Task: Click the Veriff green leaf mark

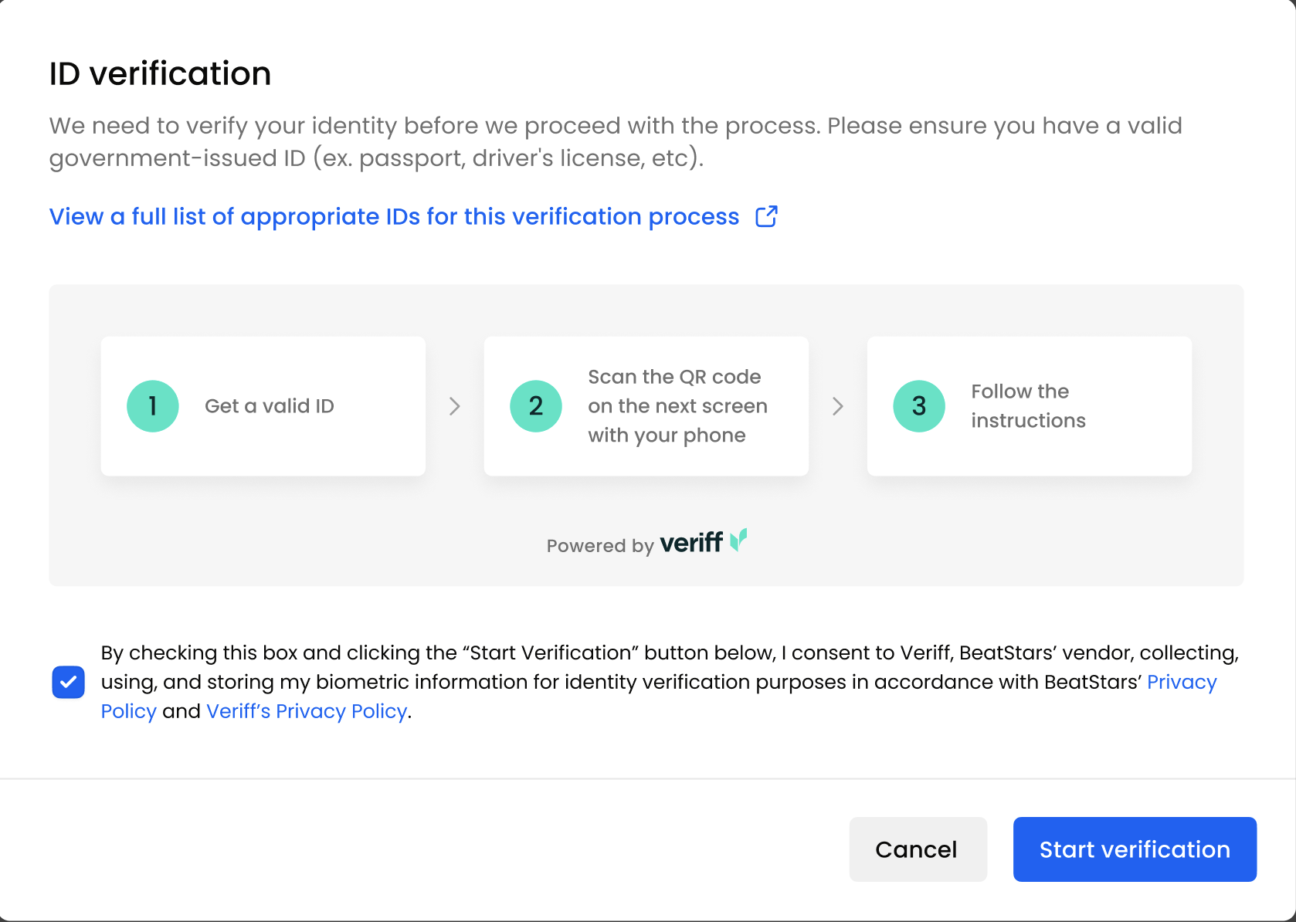Action: (739, 539)
